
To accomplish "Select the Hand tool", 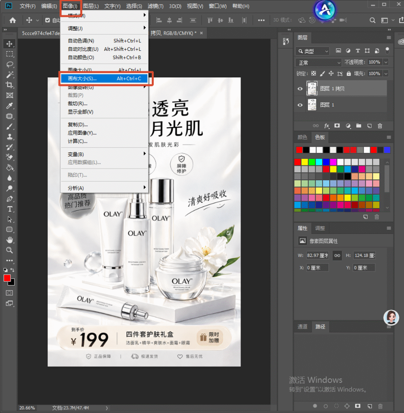I will coord(10,240).
